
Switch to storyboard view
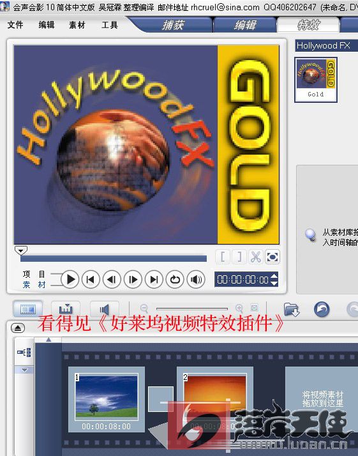(x=28, y=309)
